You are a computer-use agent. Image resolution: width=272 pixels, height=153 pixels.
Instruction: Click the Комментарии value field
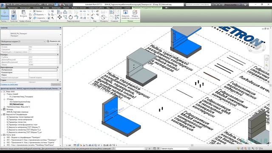point(43,73)
